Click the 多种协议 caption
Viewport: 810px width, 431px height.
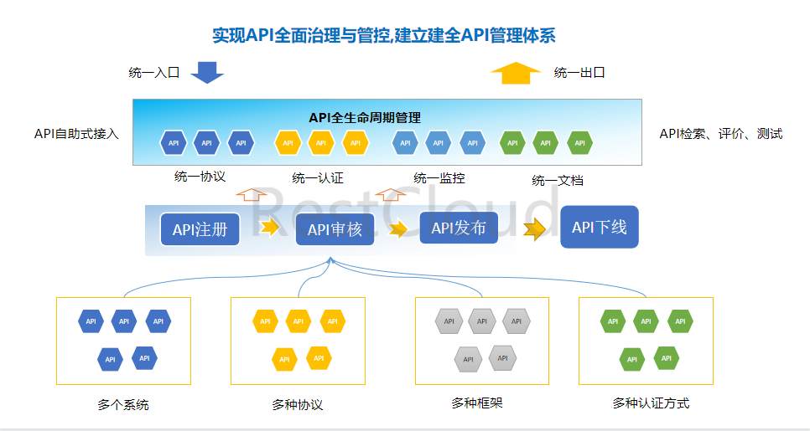point(298,405)
